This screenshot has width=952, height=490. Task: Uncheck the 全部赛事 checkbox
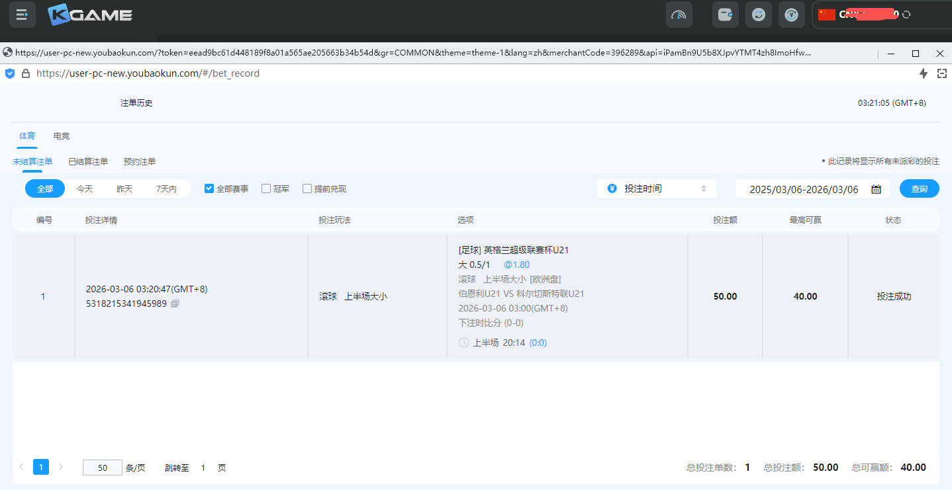click(209, 188)
